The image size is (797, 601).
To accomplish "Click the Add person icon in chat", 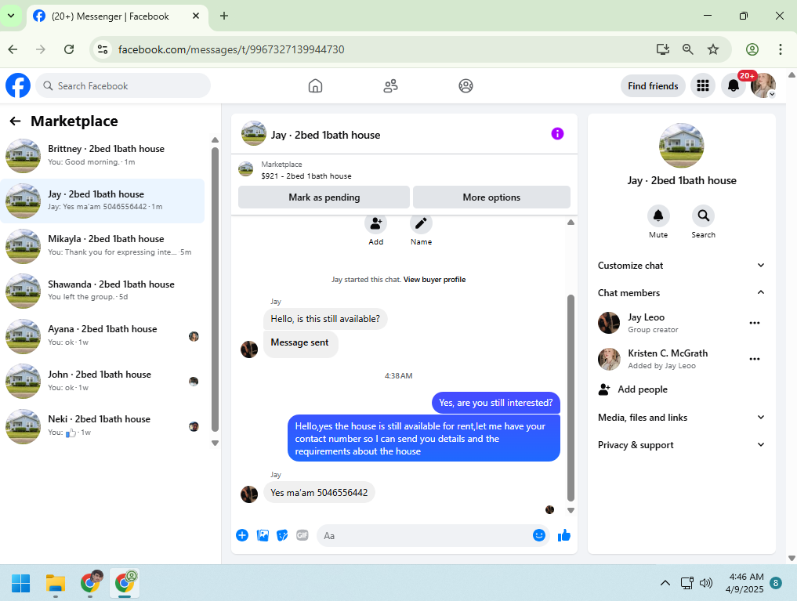I will coord(375,223).
